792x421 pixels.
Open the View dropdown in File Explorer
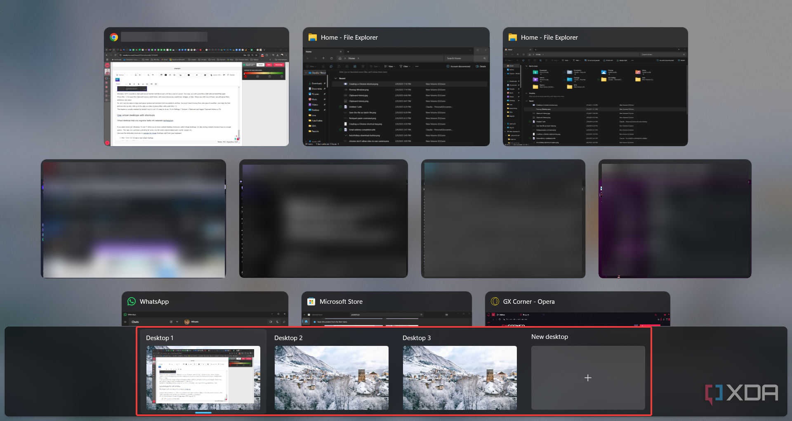coord(390,66)
